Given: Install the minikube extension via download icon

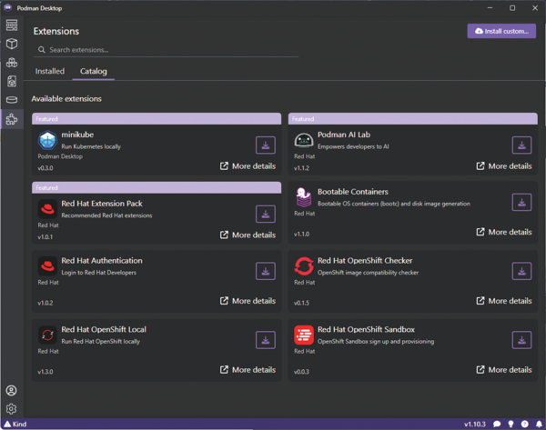Looking at the screenshot, I should point(266,145).
